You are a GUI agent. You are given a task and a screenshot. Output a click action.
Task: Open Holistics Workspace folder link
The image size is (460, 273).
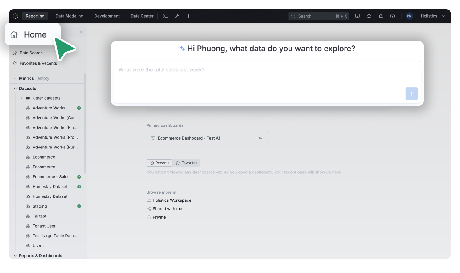[172, 200]
